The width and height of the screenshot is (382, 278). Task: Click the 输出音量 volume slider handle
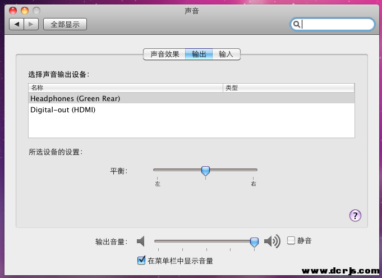point(254,241)
